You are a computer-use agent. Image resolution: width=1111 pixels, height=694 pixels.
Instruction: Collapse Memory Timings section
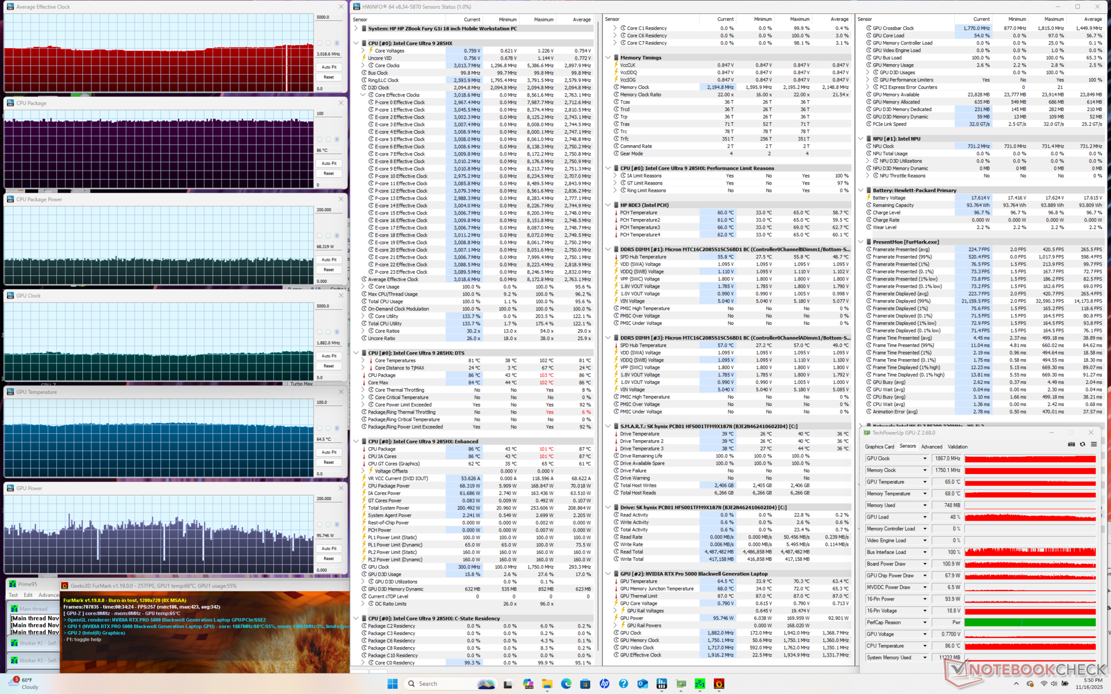click(x=608, y=58)
